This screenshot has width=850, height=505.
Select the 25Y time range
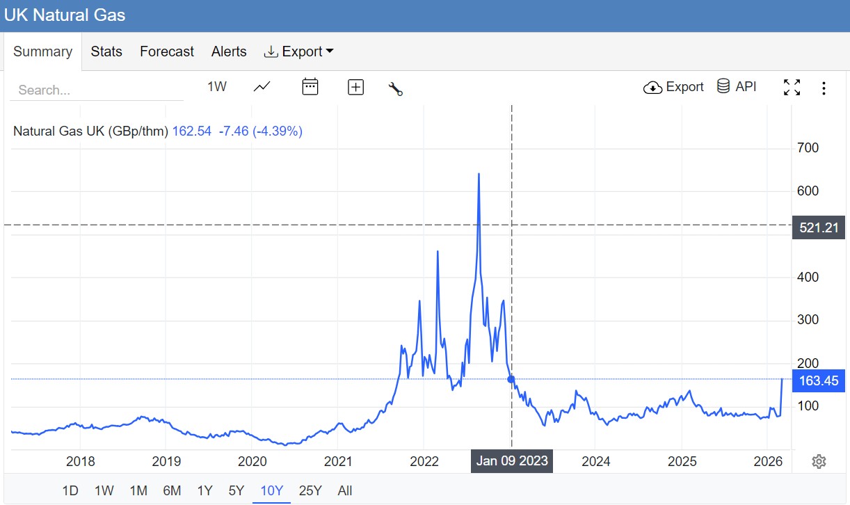[310, 490]
